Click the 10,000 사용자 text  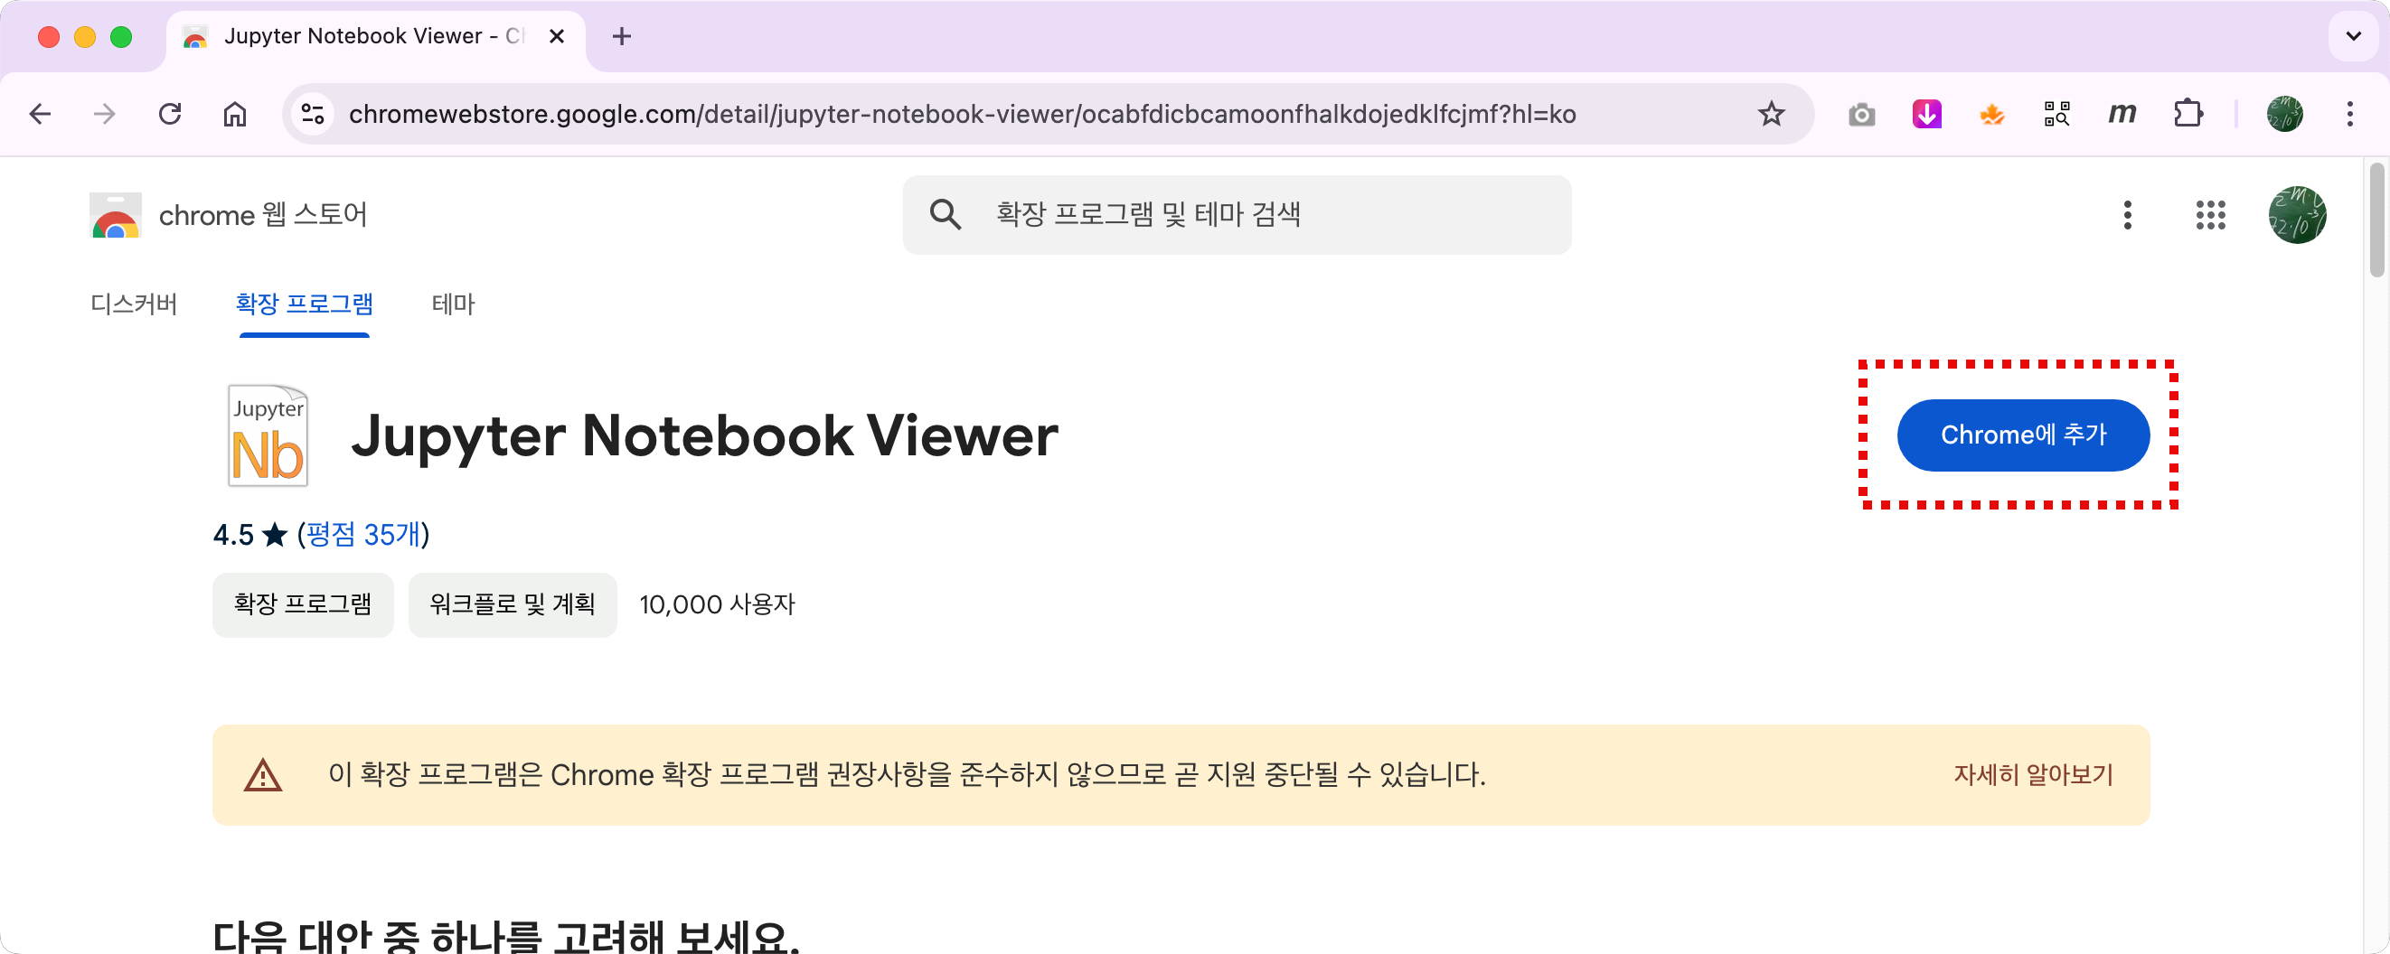(x=717, y=604)
